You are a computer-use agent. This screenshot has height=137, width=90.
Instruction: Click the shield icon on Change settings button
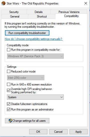pos(10,121)
